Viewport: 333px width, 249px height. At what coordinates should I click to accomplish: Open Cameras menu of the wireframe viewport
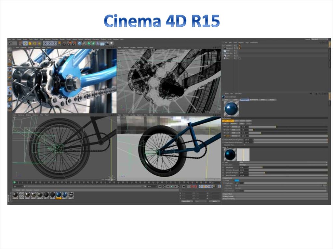pyautogui.click(x=126, y=47)
